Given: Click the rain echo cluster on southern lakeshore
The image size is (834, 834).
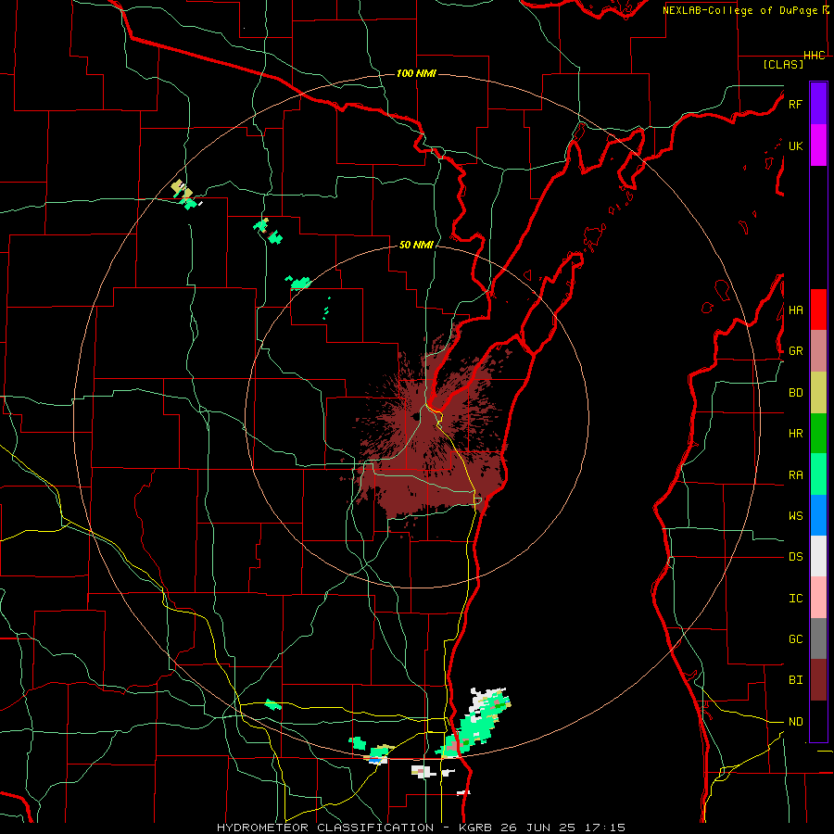Looking at the screenshot, I should pyautogui.click(x=474, y=722).
